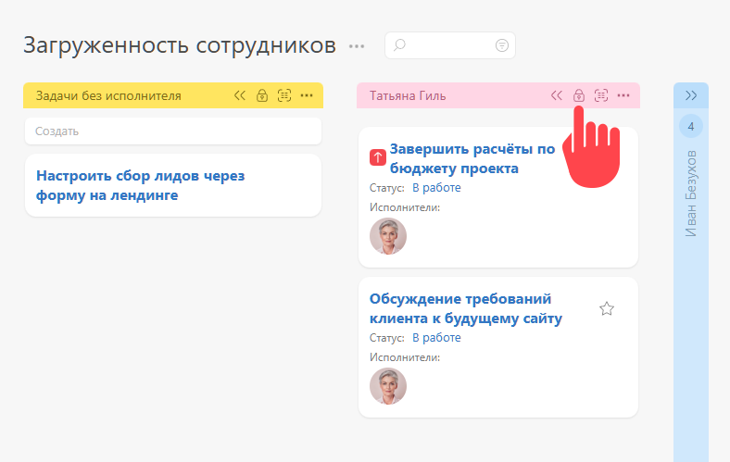Change status В работе of budget task

tap(436, 188)
